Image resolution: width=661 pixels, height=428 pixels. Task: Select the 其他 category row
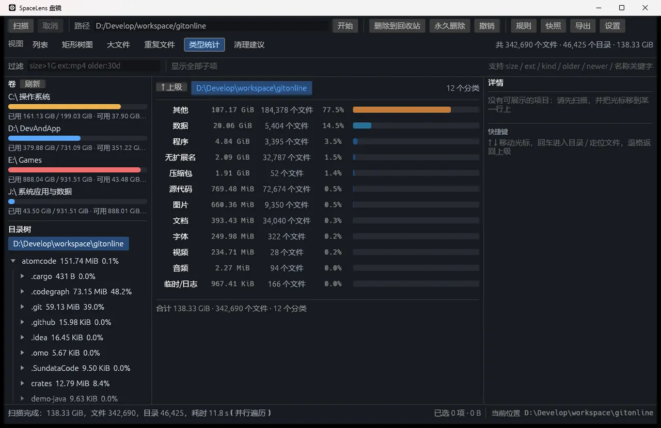[x=318, y=110]
